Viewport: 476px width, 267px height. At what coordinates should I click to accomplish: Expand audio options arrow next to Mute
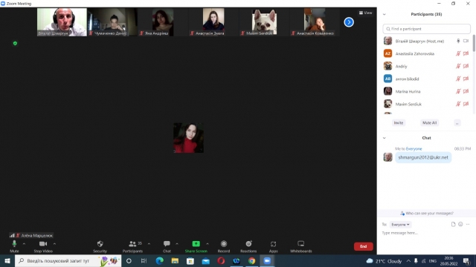click(24, 244)
